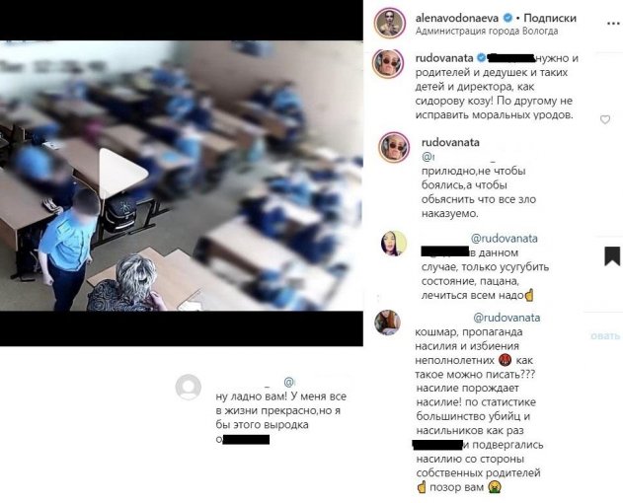Click rudovanata avatar in reply comment
The width and height of the screenshot is (623, 503).
click(x=394, y=147)
